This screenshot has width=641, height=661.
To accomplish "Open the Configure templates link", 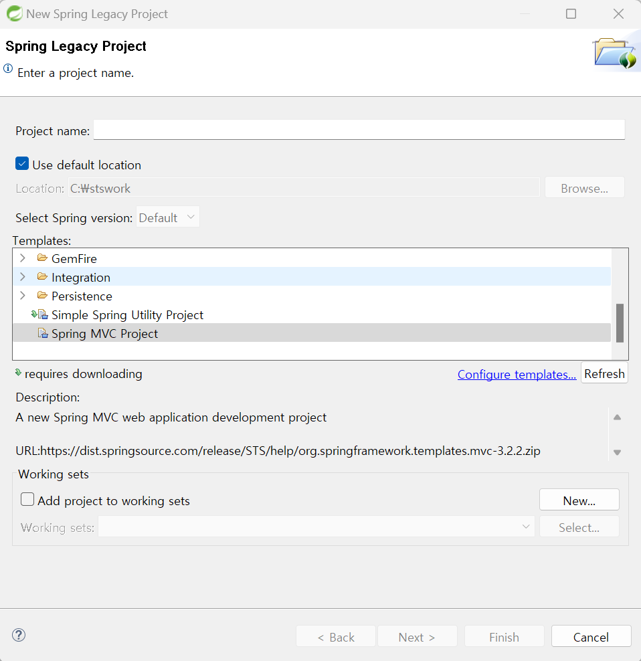I will (x=517, y=374).
